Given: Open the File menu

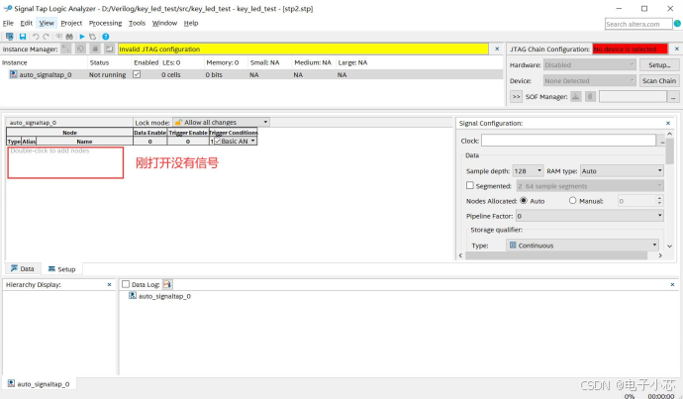Looking at the screenshot, I should pos(8,23).
